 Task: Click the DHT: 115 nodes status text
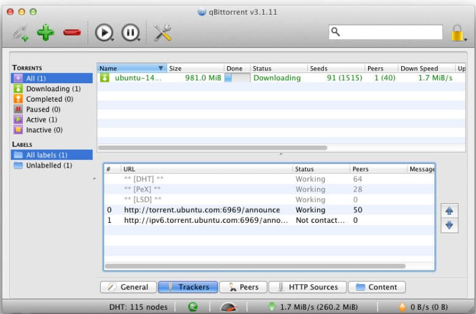[x=138, y=307]
